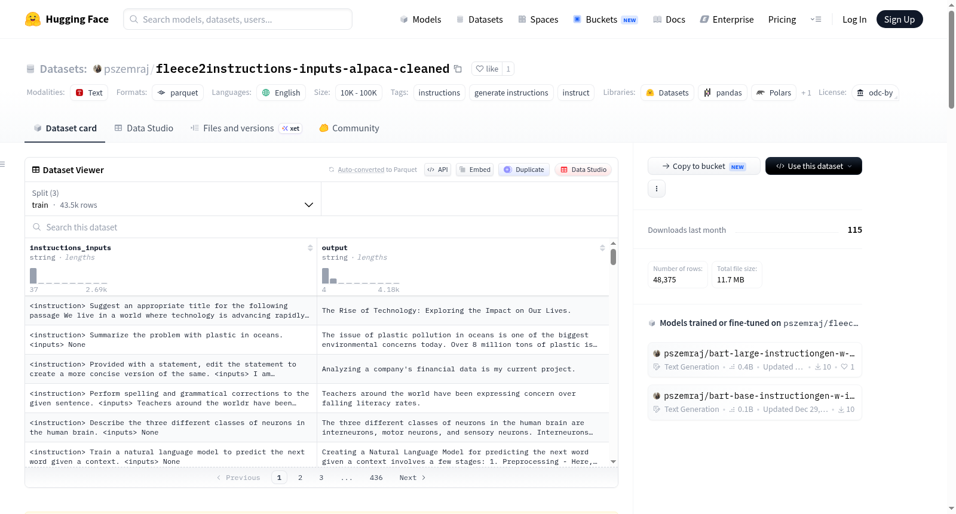
Task: Click the parquet format tag
Action: 178,93
